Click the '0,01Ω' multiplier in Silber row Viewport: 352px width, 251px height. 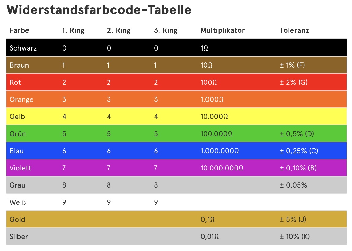(210, 237)
